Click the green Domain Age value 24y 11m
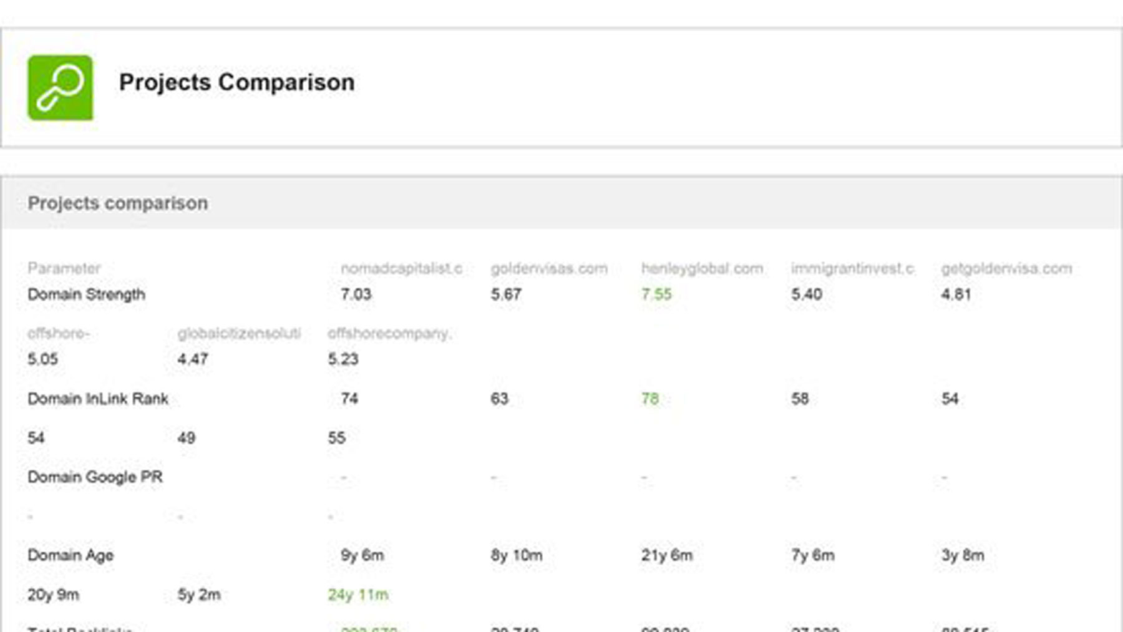The image size is (1123, 632). (x=358, y=595)
